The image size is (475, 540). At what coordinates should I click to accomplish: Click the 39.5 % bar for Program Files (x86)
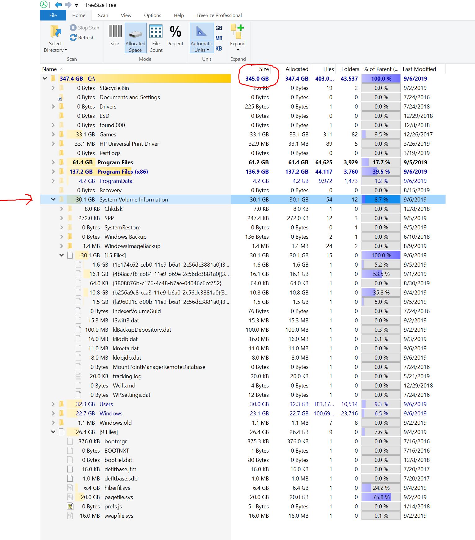coord(381,171)
